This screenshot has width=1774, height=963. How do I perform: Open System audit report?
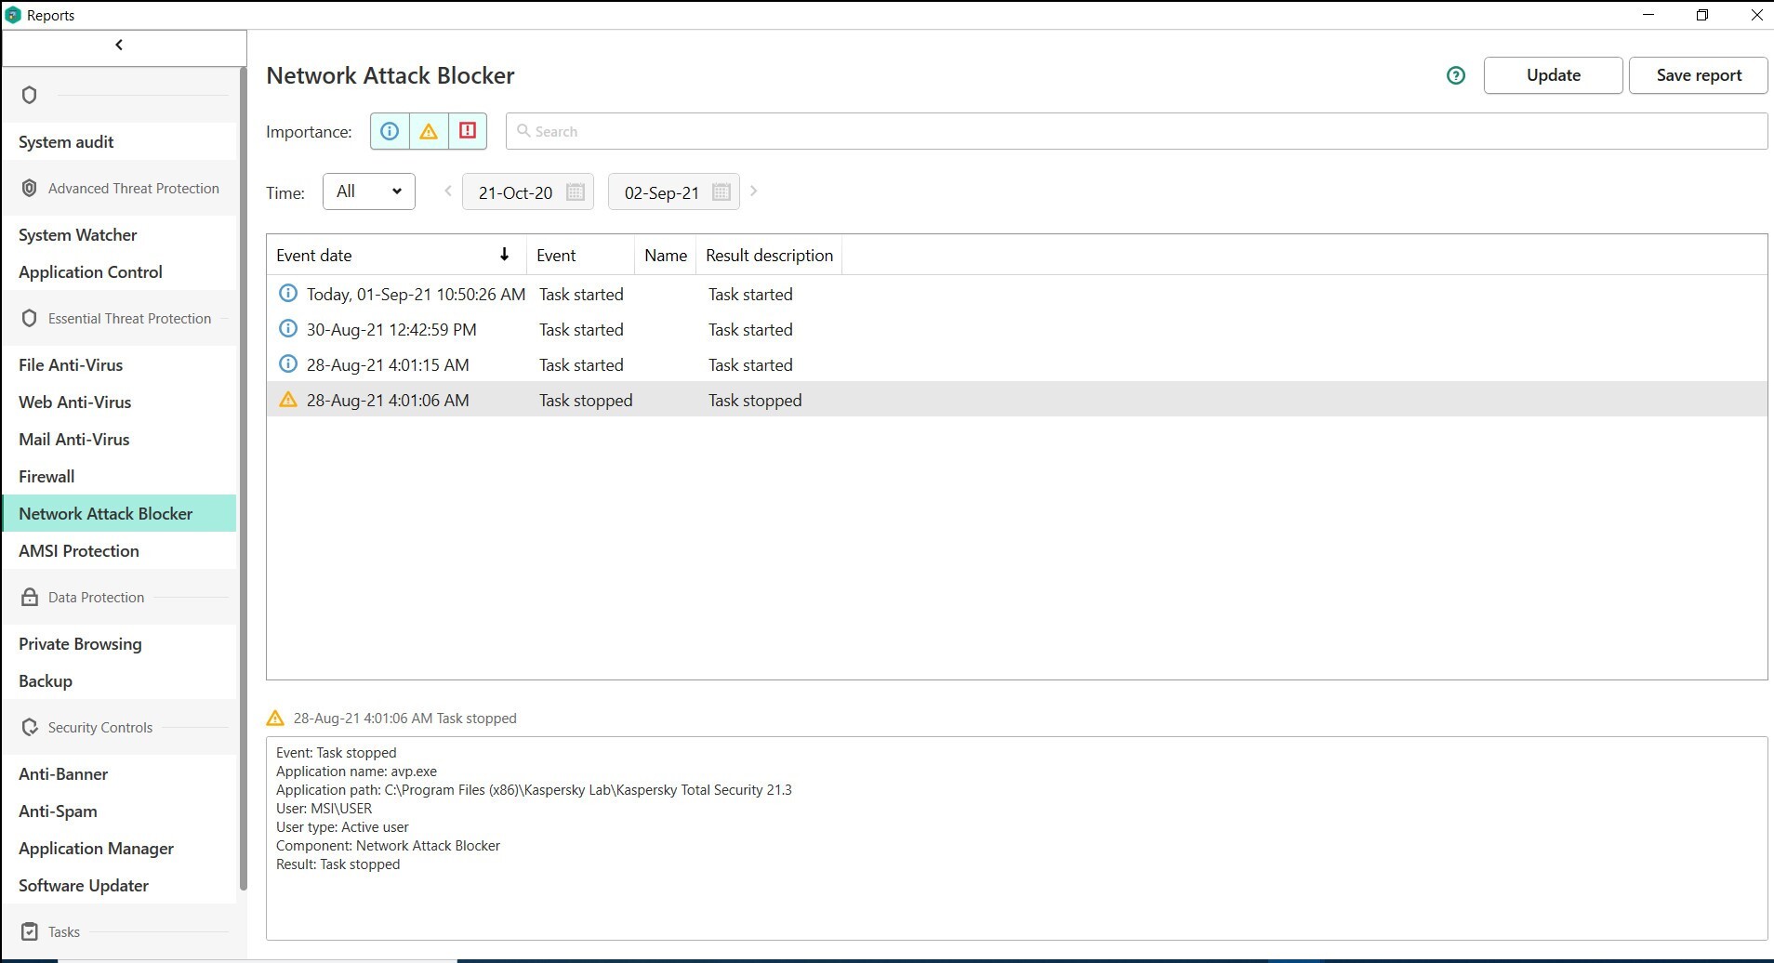119,141
